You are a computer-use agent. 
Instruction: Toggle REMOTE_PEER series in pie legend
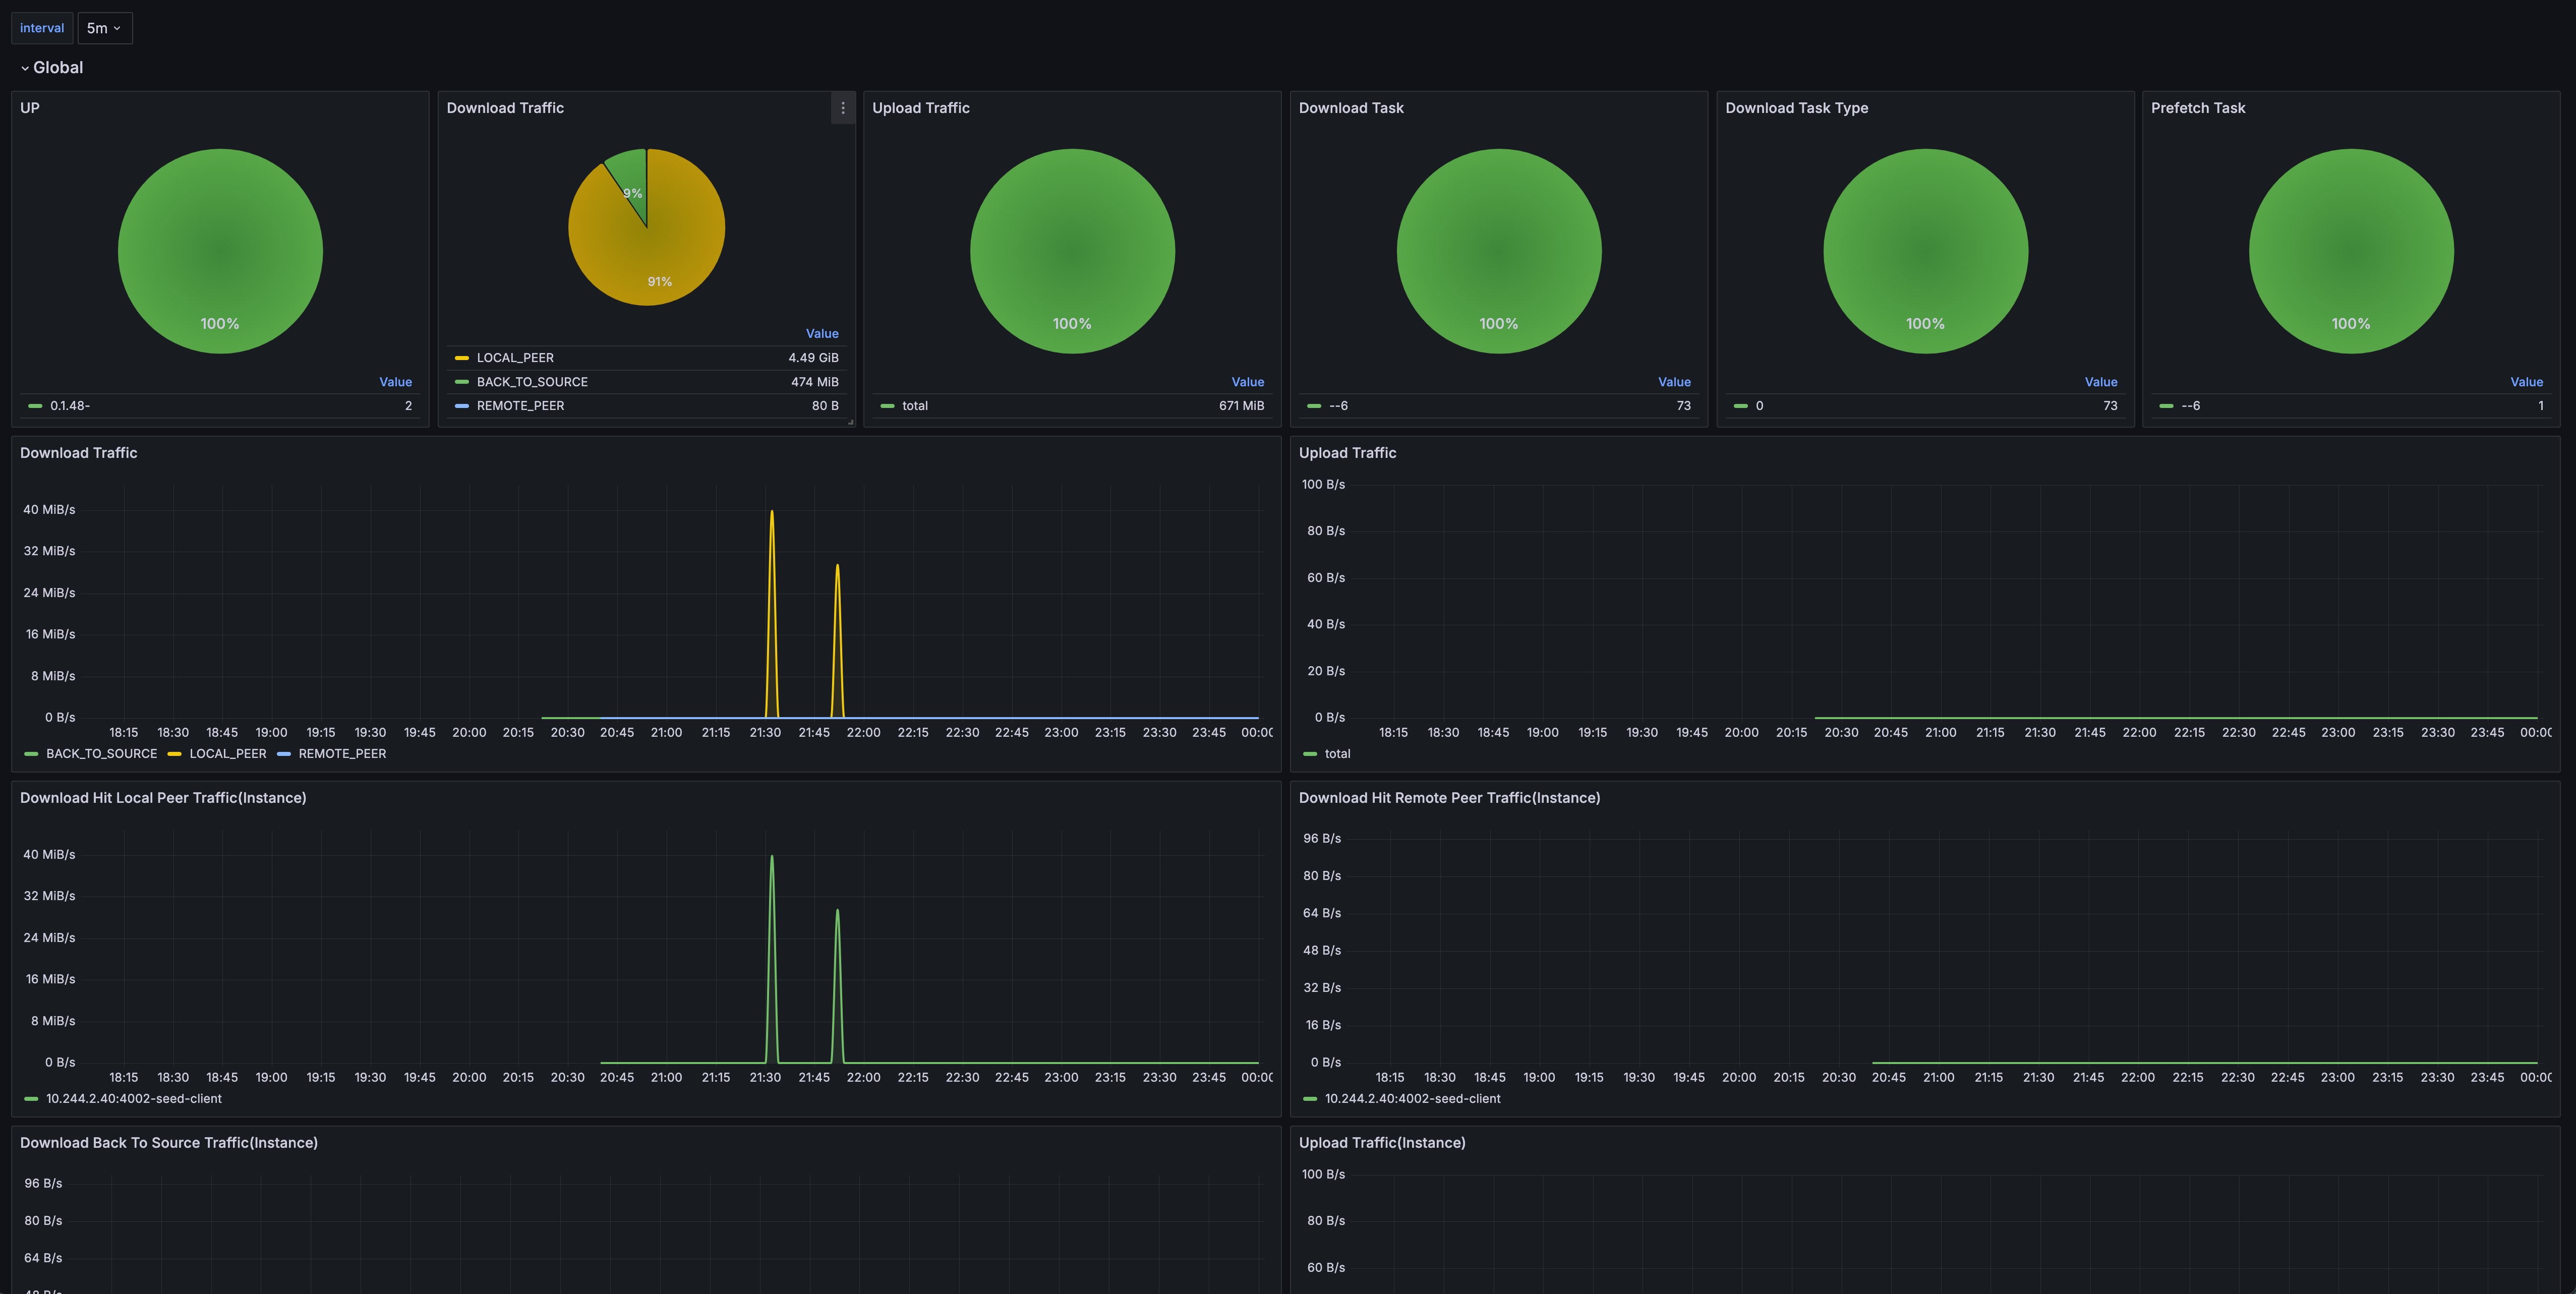pyautogui.click(x=520, y=406)
